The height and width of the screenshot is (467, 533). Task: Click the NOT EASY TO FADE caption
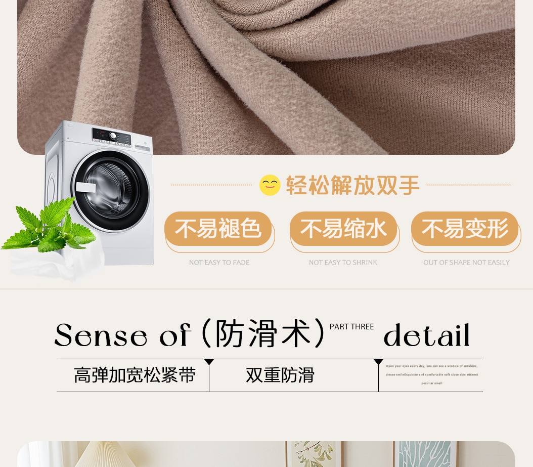click(x=219, y=263)
